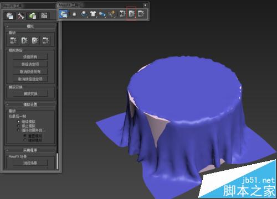Click the 捕获变换 button
277x199 pixels.
click(30, 93)
